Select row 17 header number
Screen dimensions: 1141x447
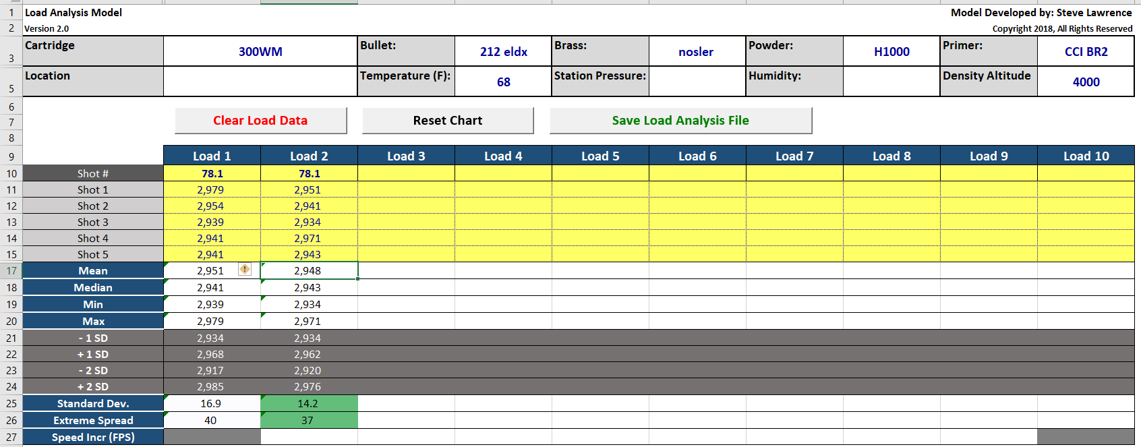point(11,271)
